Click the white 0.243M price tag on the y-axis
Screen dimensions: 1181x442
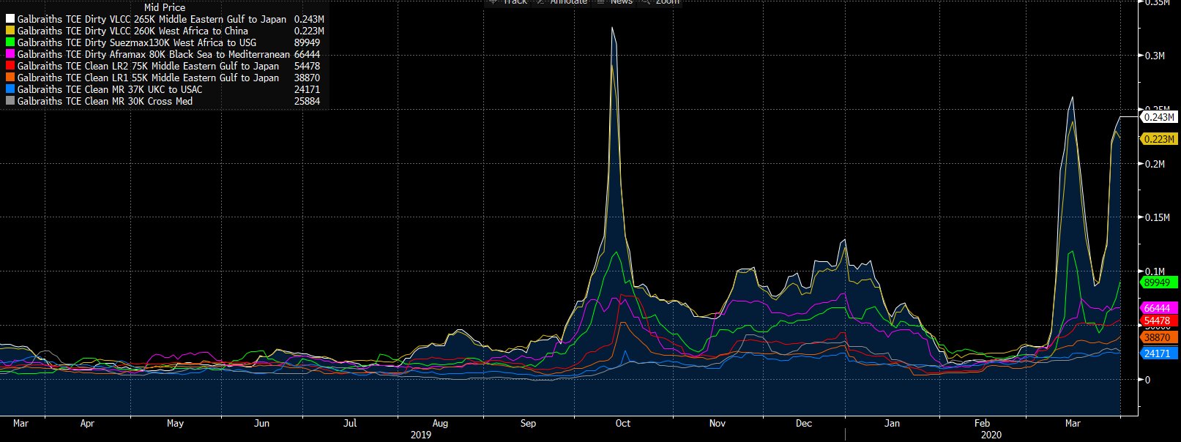point(1159,117)
